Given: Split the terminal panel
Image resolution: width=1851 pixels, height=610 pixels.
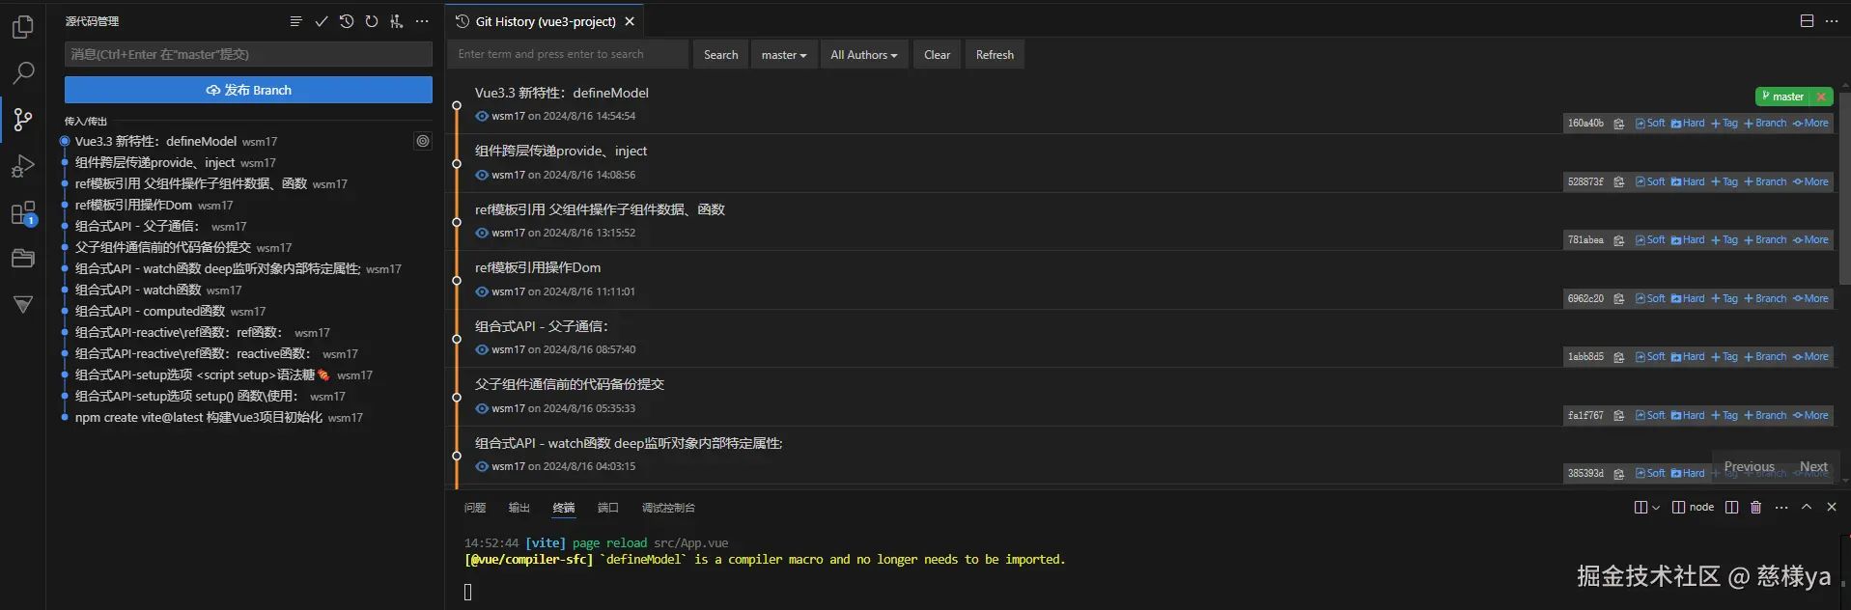Looking at the screenshot, I should pos(1732,508).
